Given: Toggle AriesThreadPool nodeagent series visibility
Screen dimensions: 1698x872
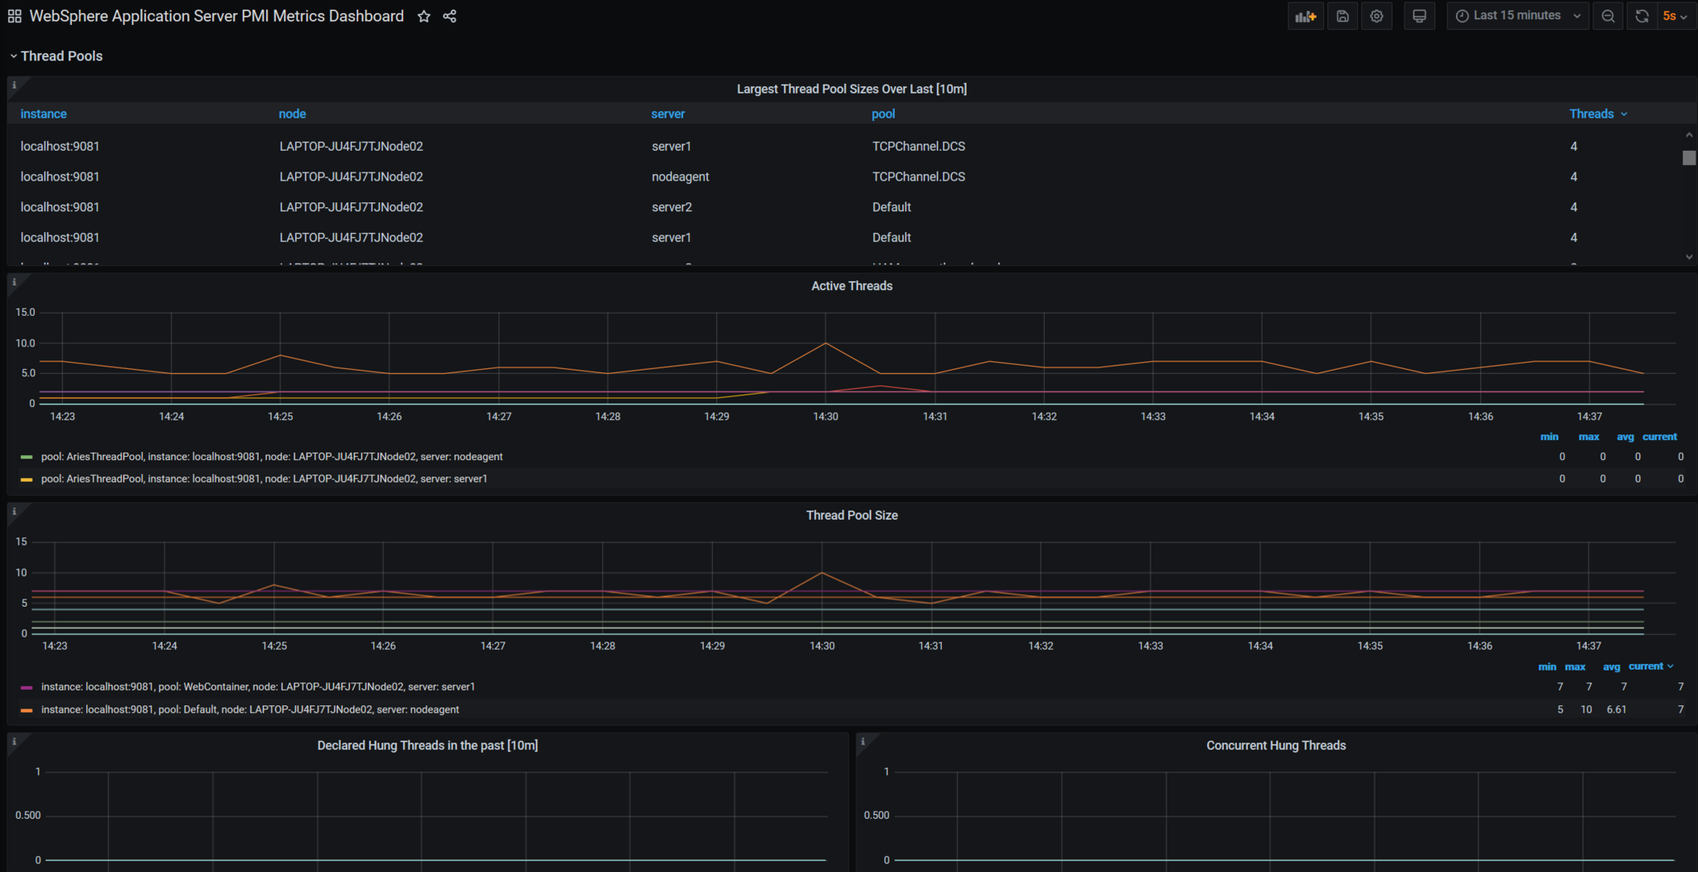Looking at the screenshot, I should click(271, 457).
